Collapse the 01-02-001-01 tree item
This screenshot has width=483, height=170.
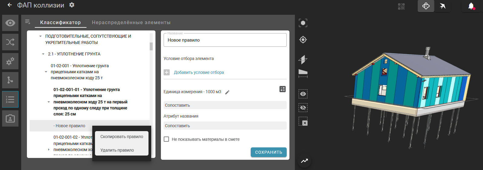tap(49, 102)
